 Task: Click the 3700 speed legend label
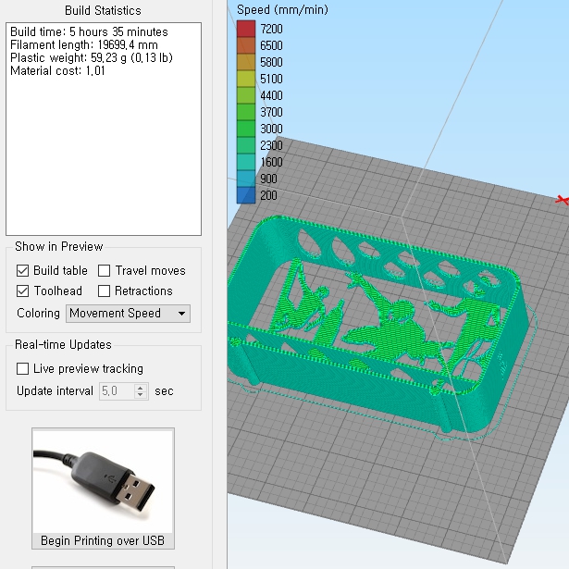271,112
